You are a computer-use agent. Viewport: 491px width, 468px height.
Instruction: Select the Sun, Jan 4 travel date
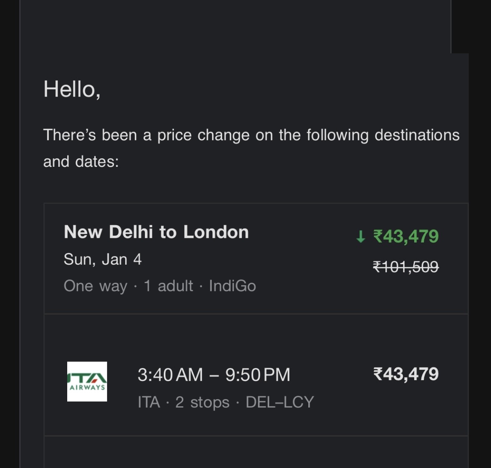point(102,259)
